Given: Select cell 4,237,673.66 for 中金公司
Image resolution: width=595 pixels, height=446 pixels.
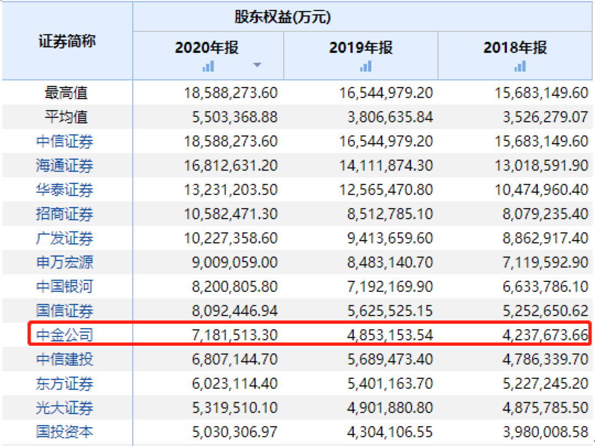Looking at the screenshot, I should point(545,335).
